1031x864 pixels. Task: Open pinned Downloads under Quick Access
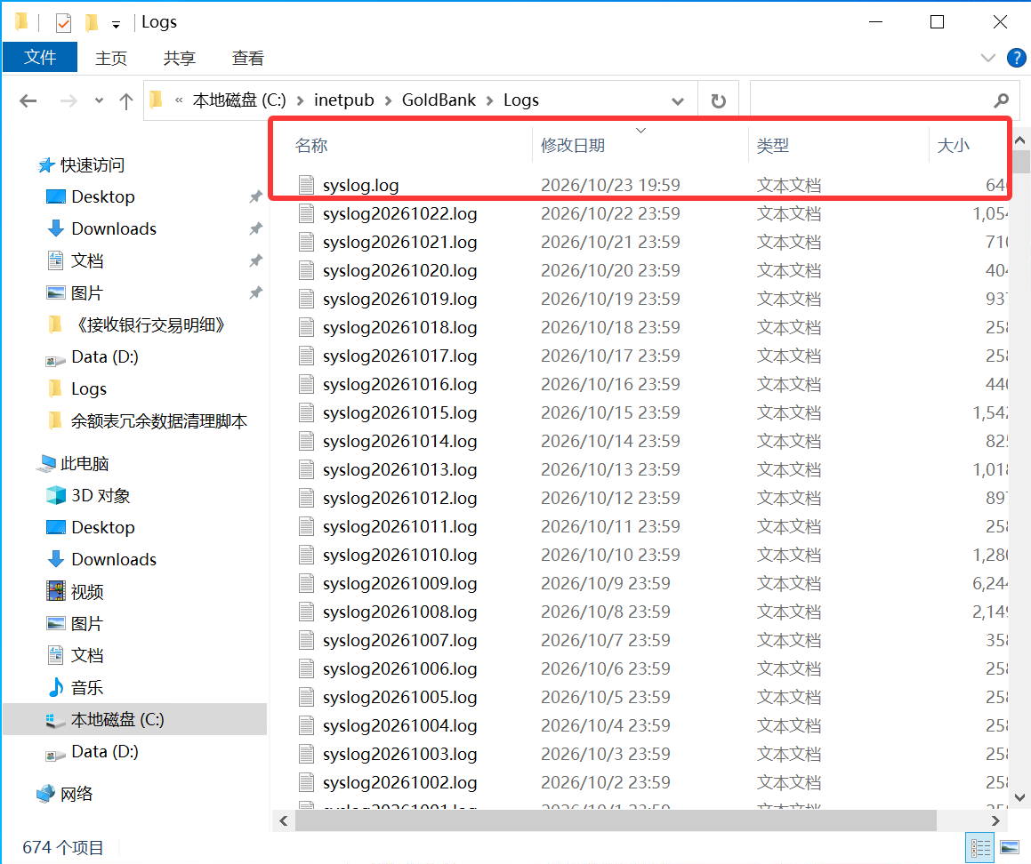[x=114, y=228]
